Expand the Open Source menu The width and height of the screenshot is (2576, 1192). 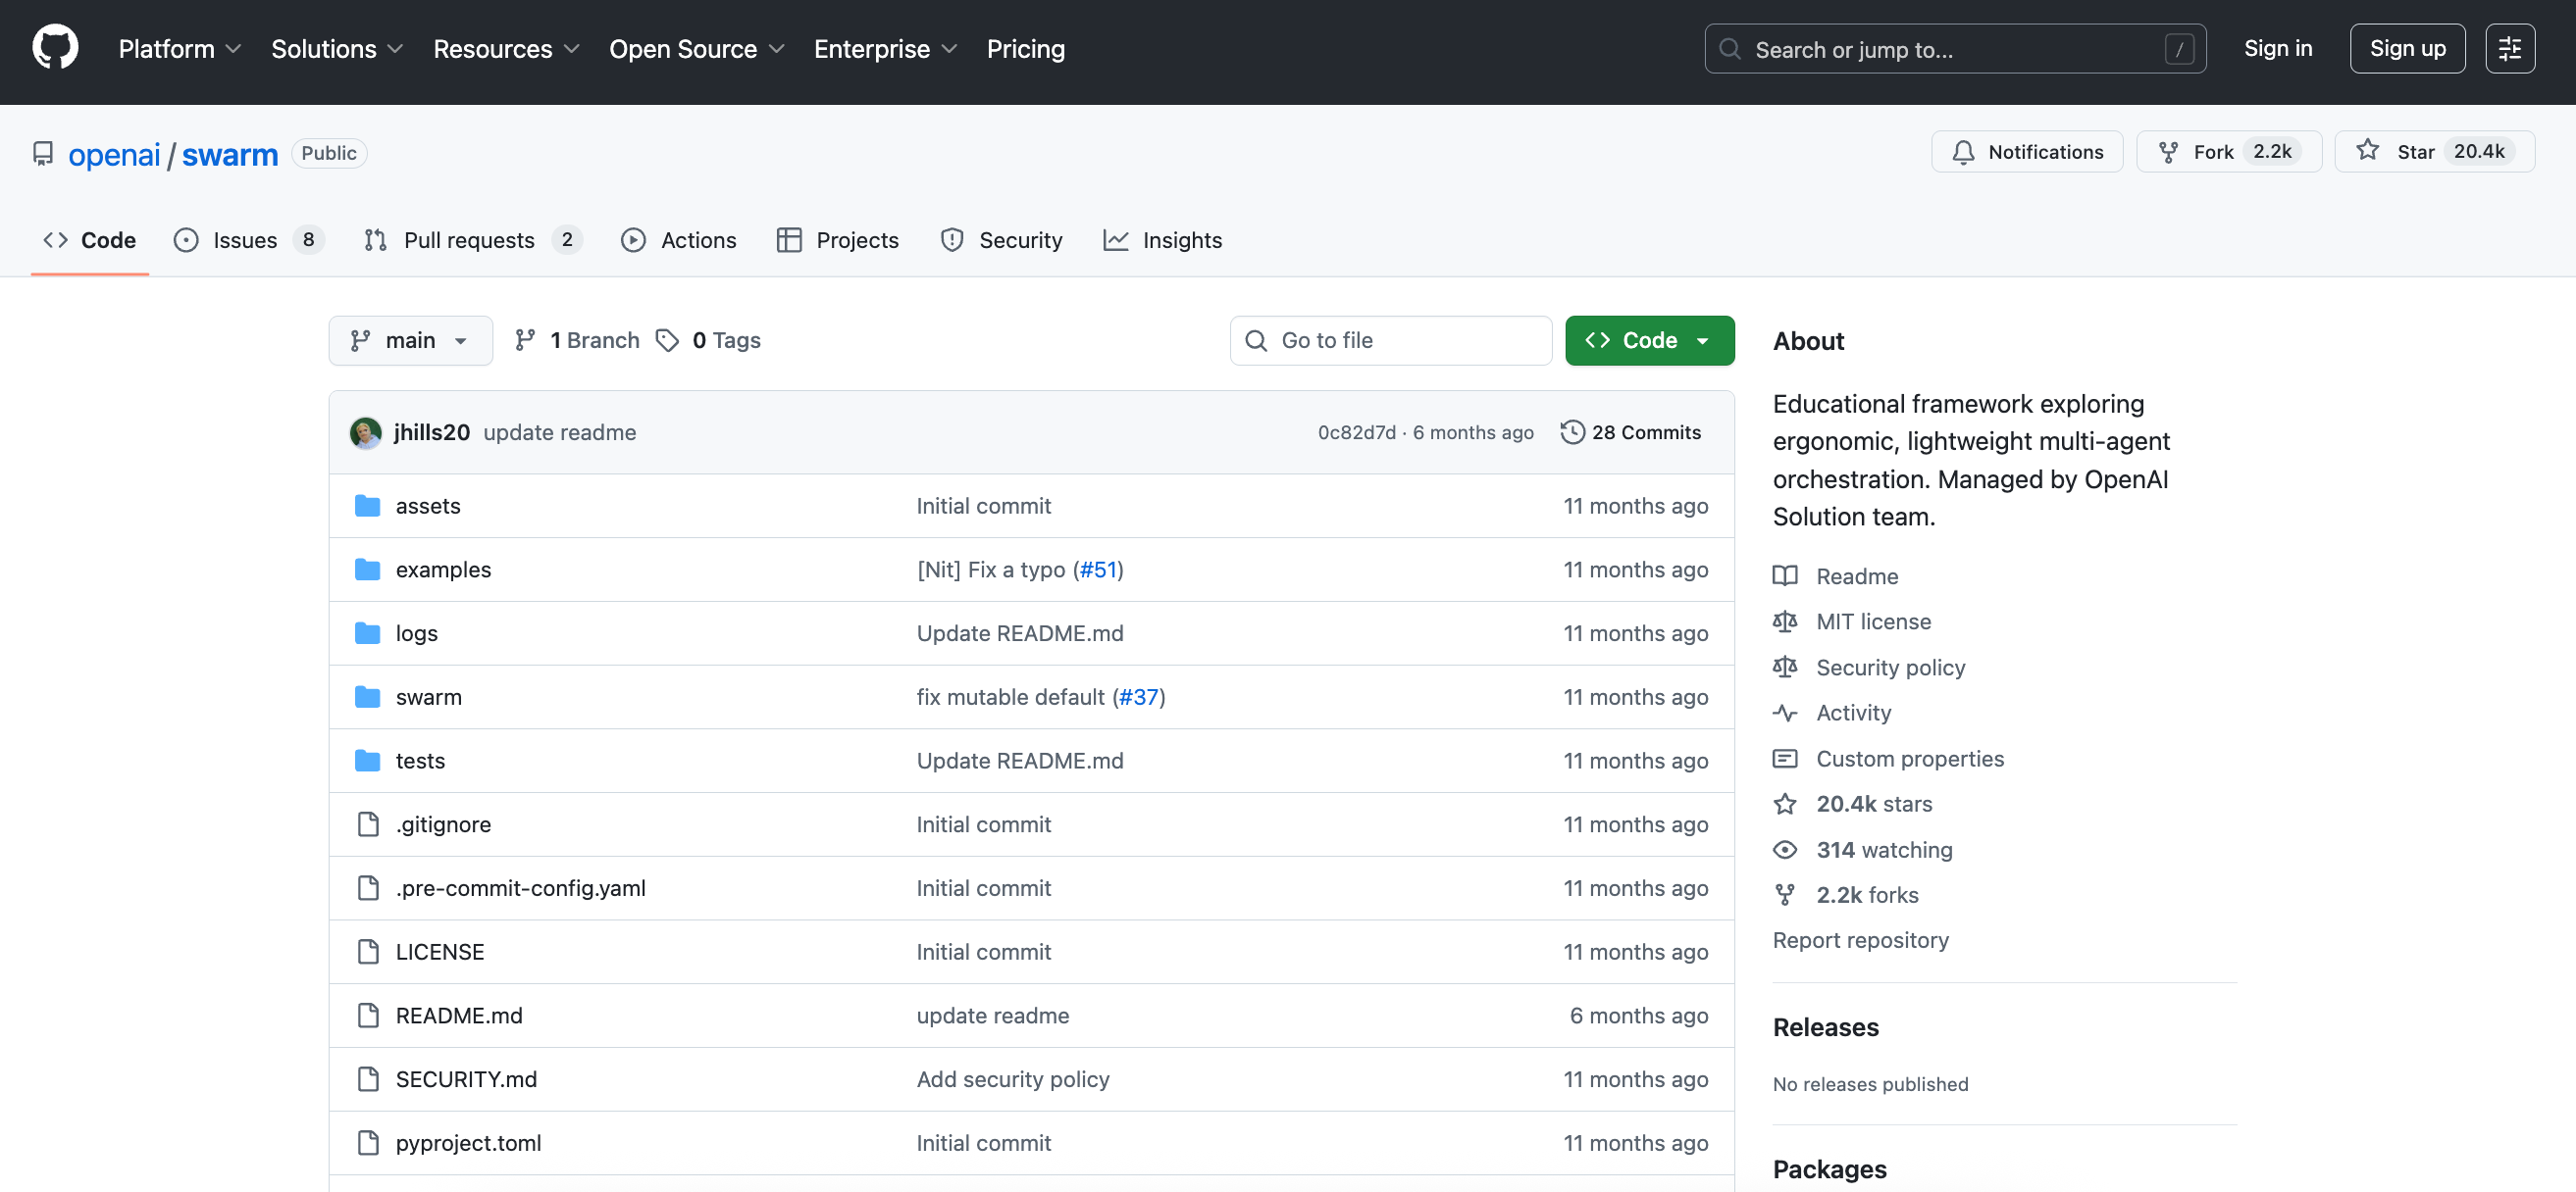coord(697,49)
